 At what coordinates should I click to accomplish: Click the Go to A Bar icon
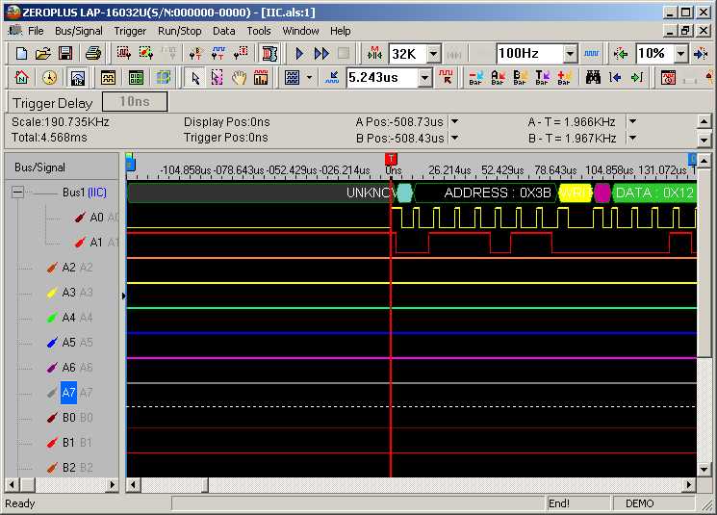click(x=499, y=78)
